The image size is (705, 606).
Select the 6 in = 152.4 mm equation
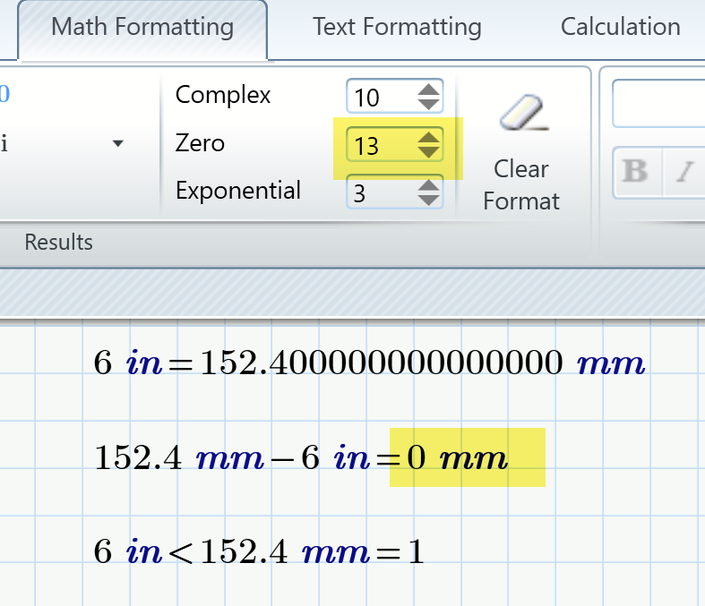(369, 364)
